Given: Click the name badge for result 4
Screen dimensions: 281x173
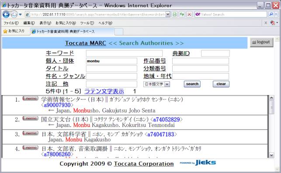Looking at the screenshot, I should coord(30,148).
